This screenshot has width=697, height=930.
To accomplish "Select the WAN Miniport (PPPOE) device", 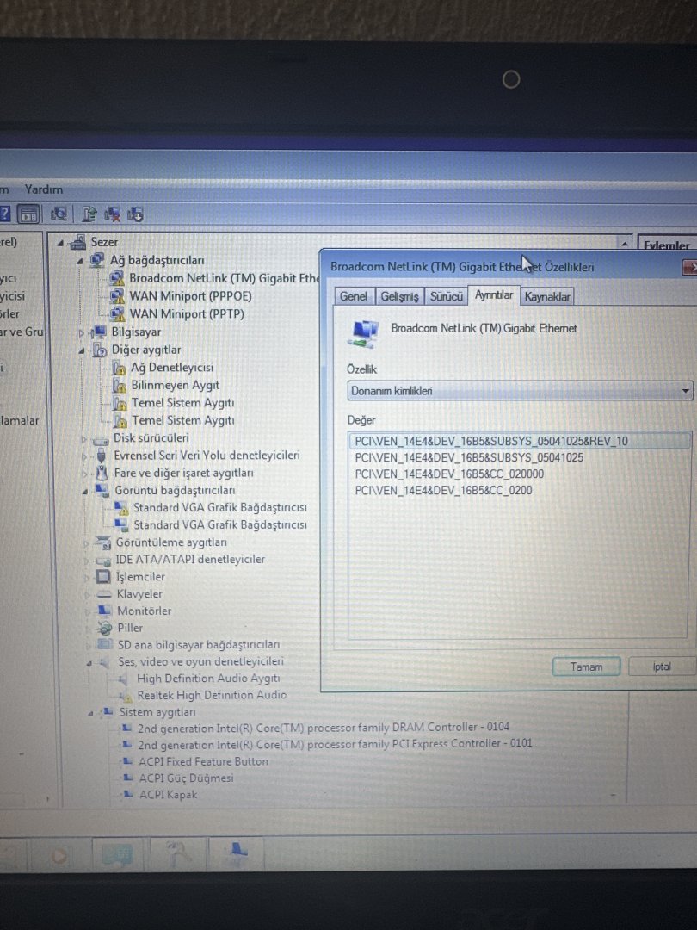I will 190,296.
